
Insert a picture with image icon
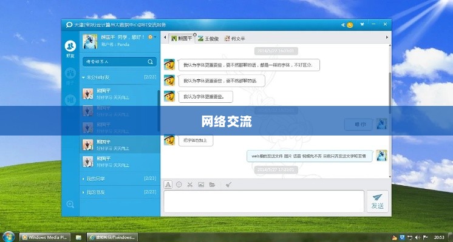[x=201, y=185]
